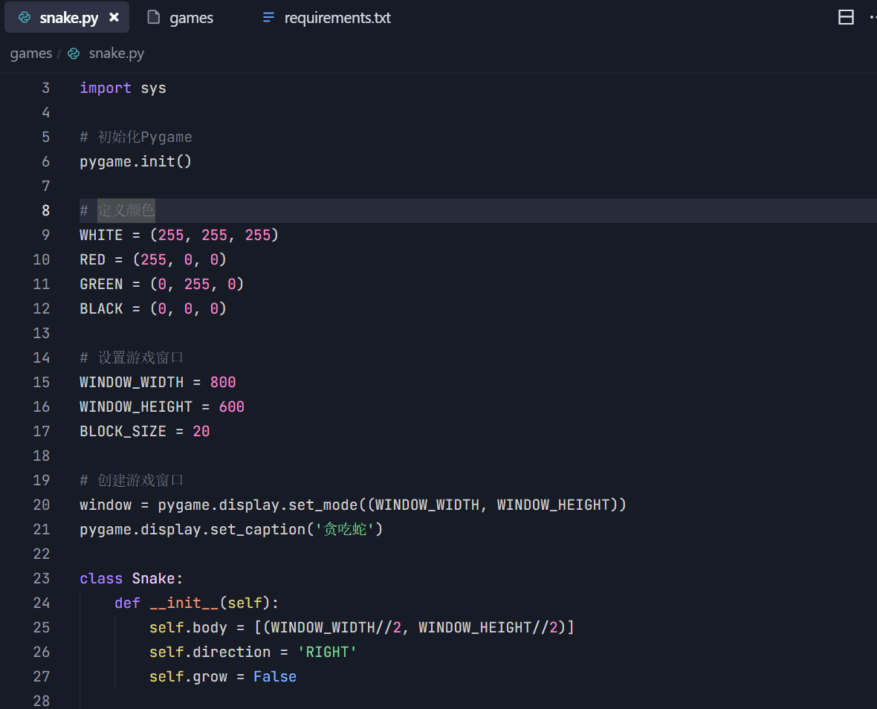Click the __init__ method name
This screenshot has width=877, height=709.
pos(184,603)
